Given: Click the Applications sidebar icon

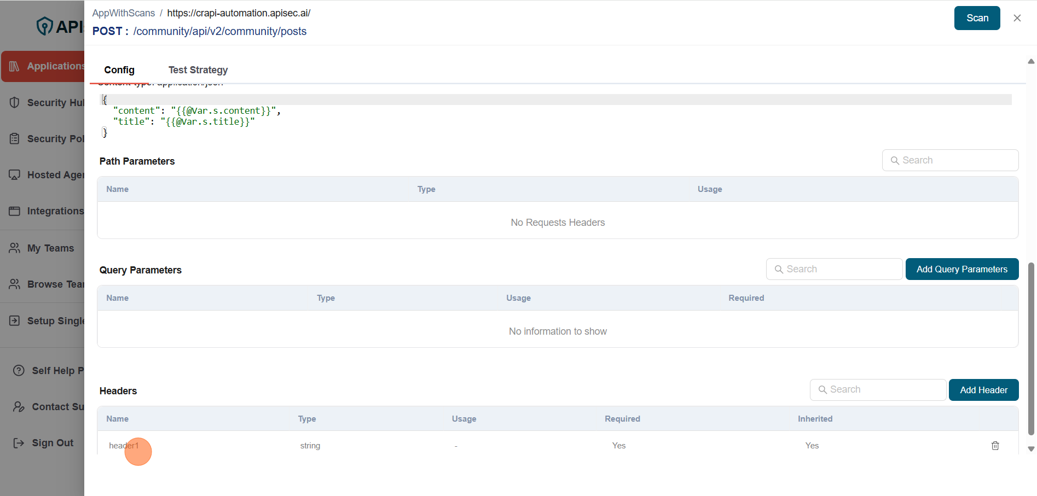Looking at the screenshot, I should [15, 66].
